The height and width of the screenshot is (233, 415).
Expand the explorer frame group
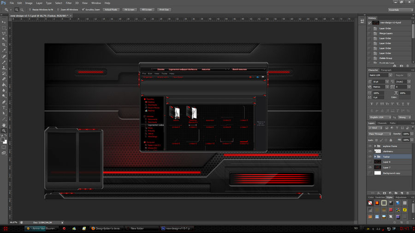(375, 146)
